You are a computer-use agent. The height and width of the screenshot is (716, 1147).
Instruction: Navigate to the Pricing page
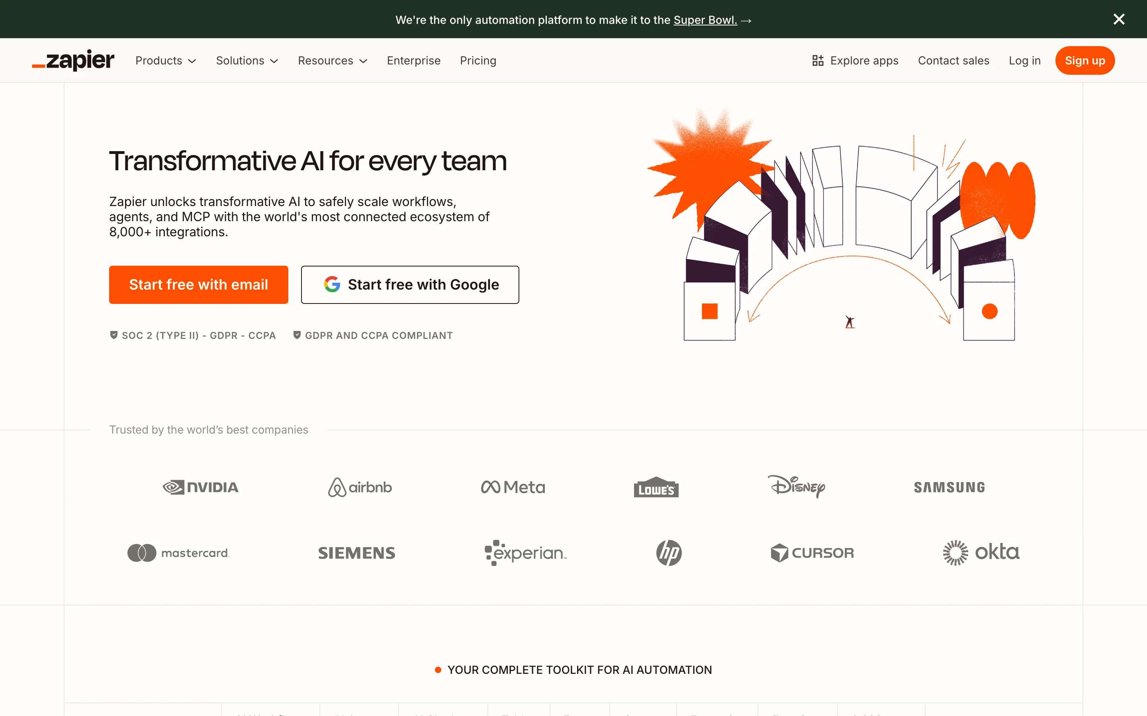(478, 60)
